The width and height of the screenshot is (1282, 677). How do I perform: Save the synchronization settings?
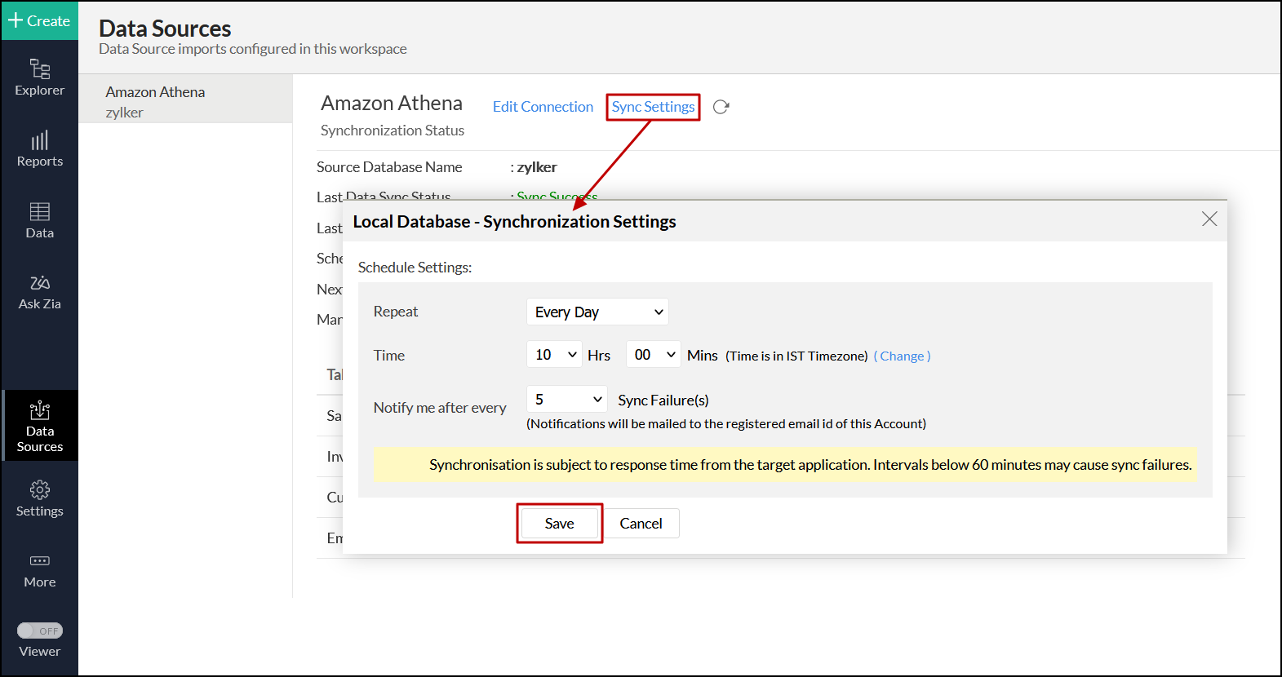tap(559, 524)
